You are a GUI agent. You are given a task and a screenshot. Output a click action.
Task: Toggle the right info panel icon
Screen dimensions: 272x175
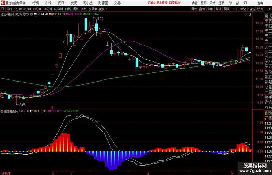250,14
